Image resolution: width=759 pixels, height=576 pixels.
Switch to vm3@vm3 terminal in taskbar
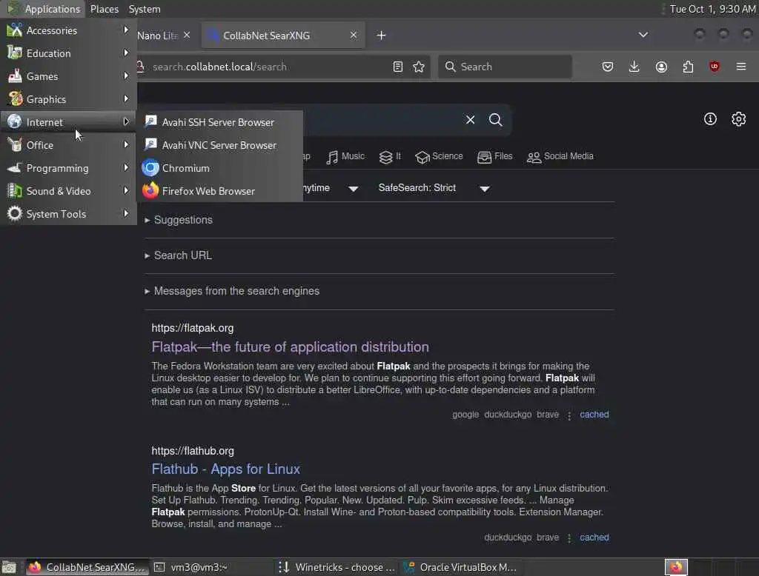pos(211,567)
